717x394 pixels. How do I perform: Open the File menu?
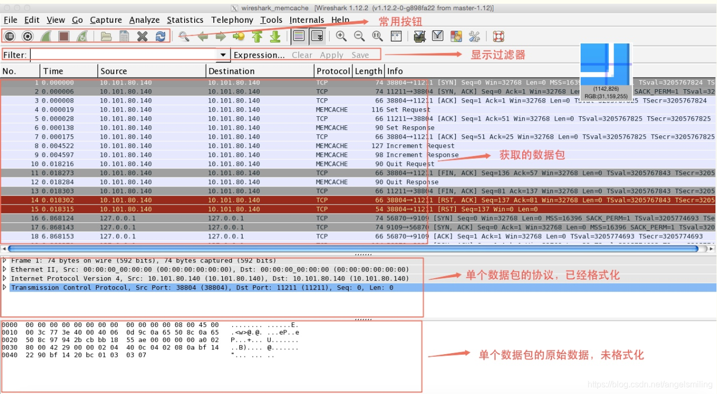click(10, 20)
